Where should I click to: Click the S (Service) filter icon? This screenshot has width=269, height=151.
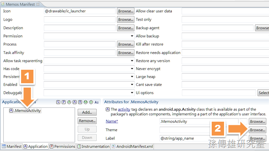(58, 102)
